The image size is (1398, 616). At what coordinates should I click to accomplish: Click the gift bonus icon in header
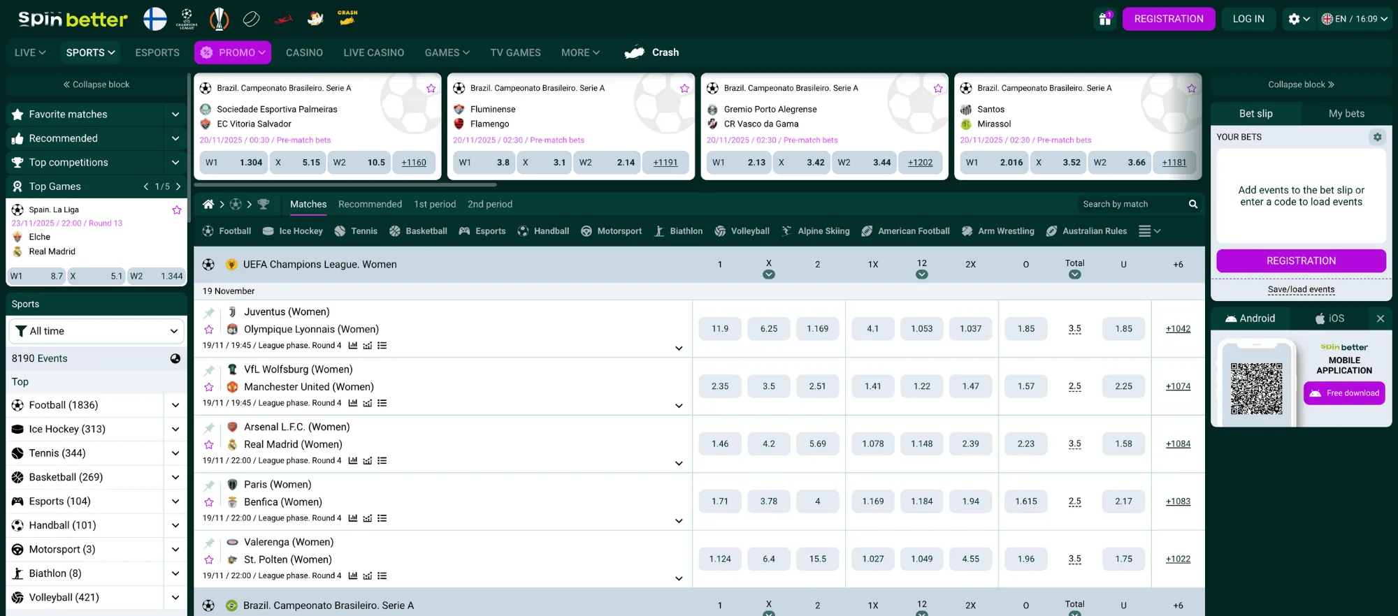pyautogui.click(x=1105, y=19)
